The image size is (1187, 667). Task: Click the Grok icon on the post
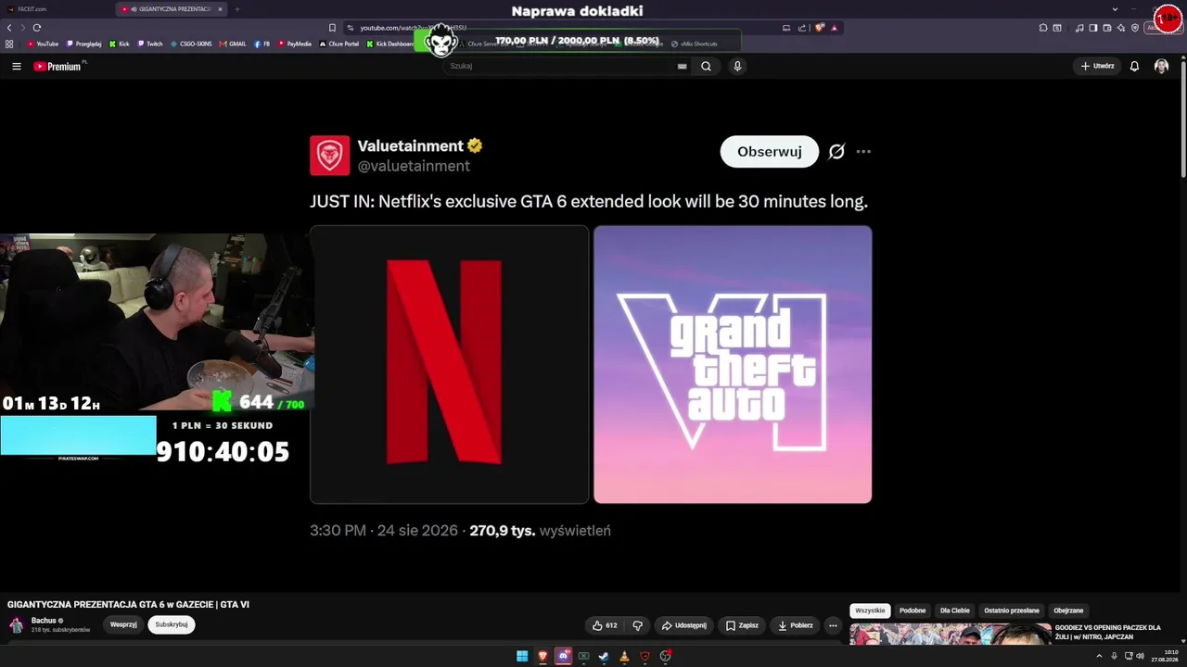[x=836, y=151]
